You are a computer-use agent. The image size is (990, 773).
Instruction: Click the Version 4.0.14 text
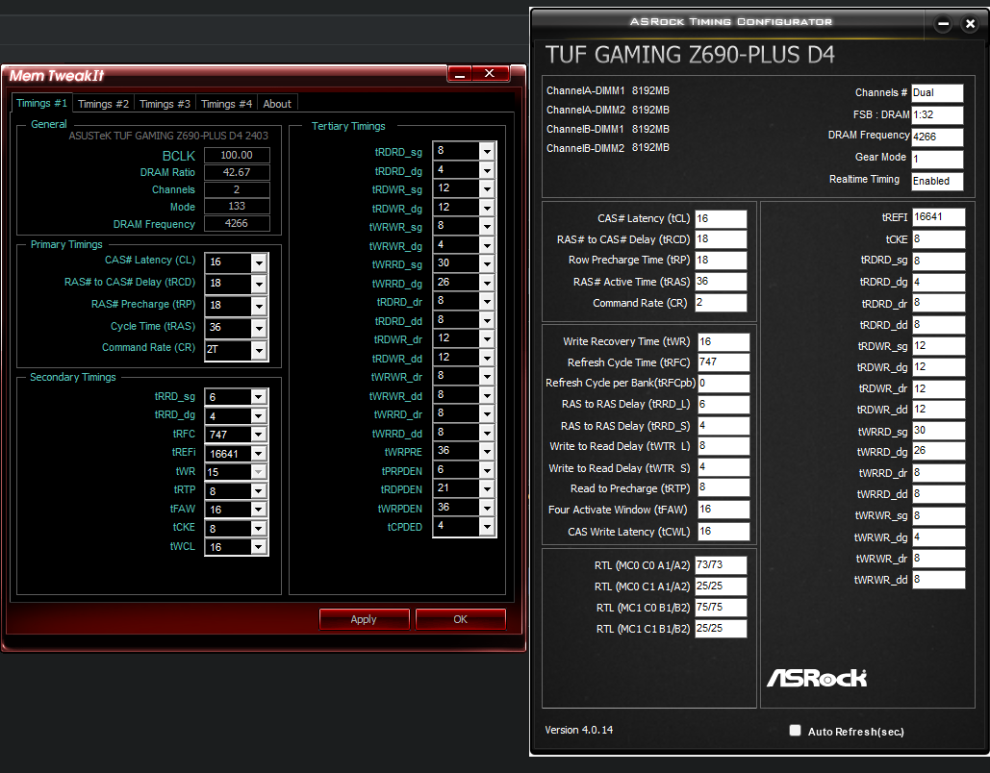coord(579,730)
